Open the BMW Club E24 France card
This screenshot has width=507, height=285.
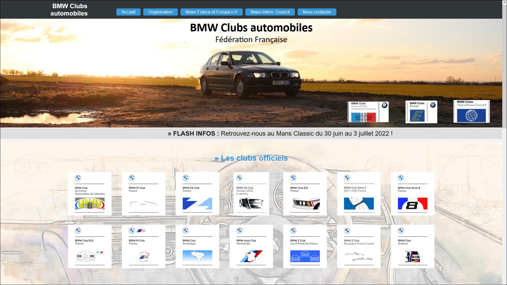90,246
